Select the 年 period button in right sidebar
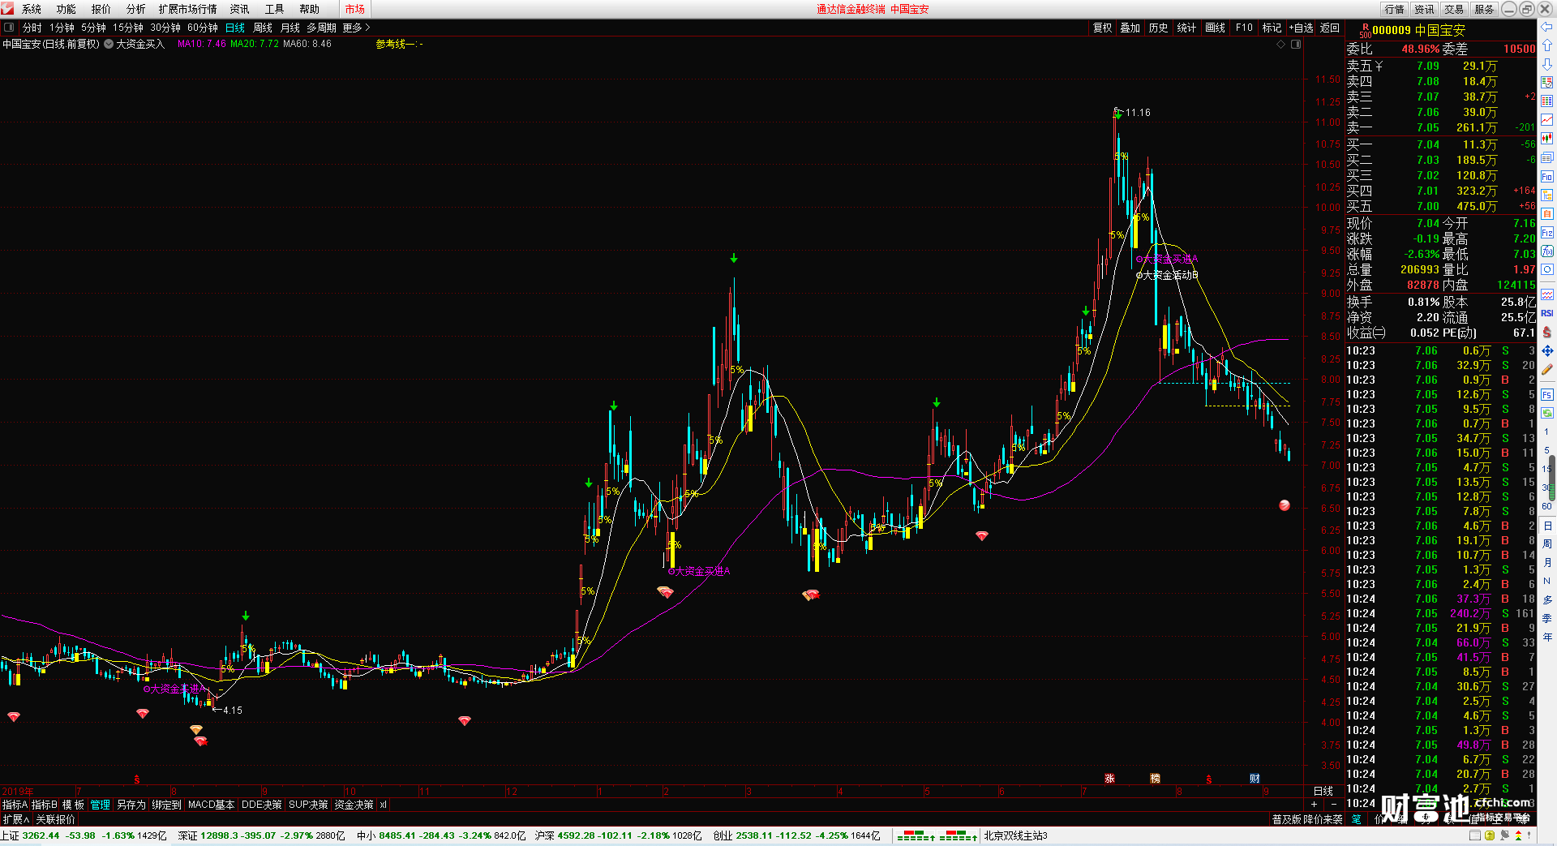Screen dimensions: 1557x846 click(1547, 637)
